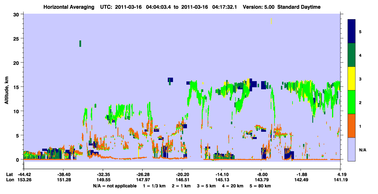378x194 pixels.
Task: Click the 15 km altitude tick label
Action: click(17, 87)
